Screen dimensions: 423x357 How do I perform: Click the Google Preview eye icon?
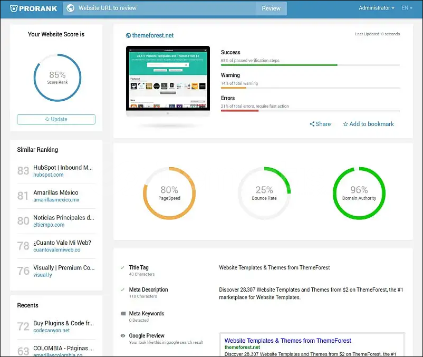click(x=123, y=336)
